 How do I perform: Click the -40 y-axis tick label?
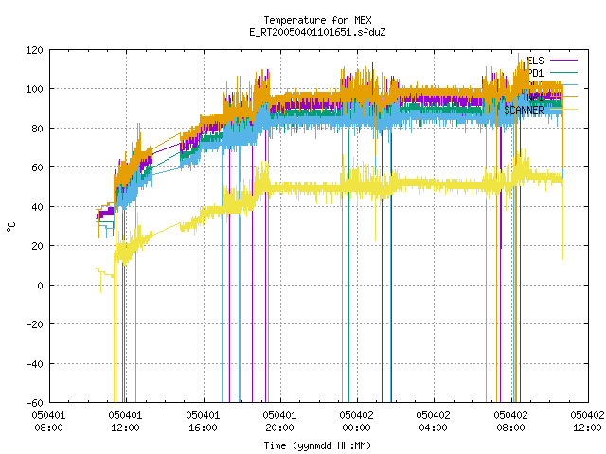pos(34,364)
